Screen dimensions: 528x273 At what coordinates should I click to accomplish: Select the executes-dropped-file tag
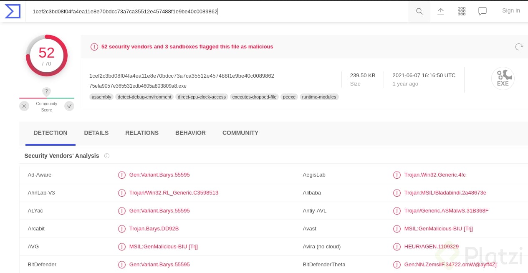(x=255, y=97)
